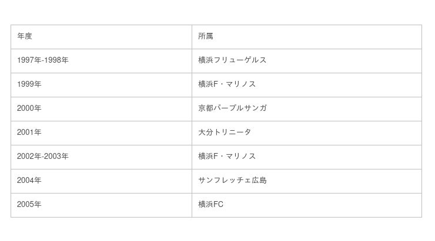The image size is (435, 241).
Task: Click 'マリノス' in the 1999年 row
Action: click(241, 84)
